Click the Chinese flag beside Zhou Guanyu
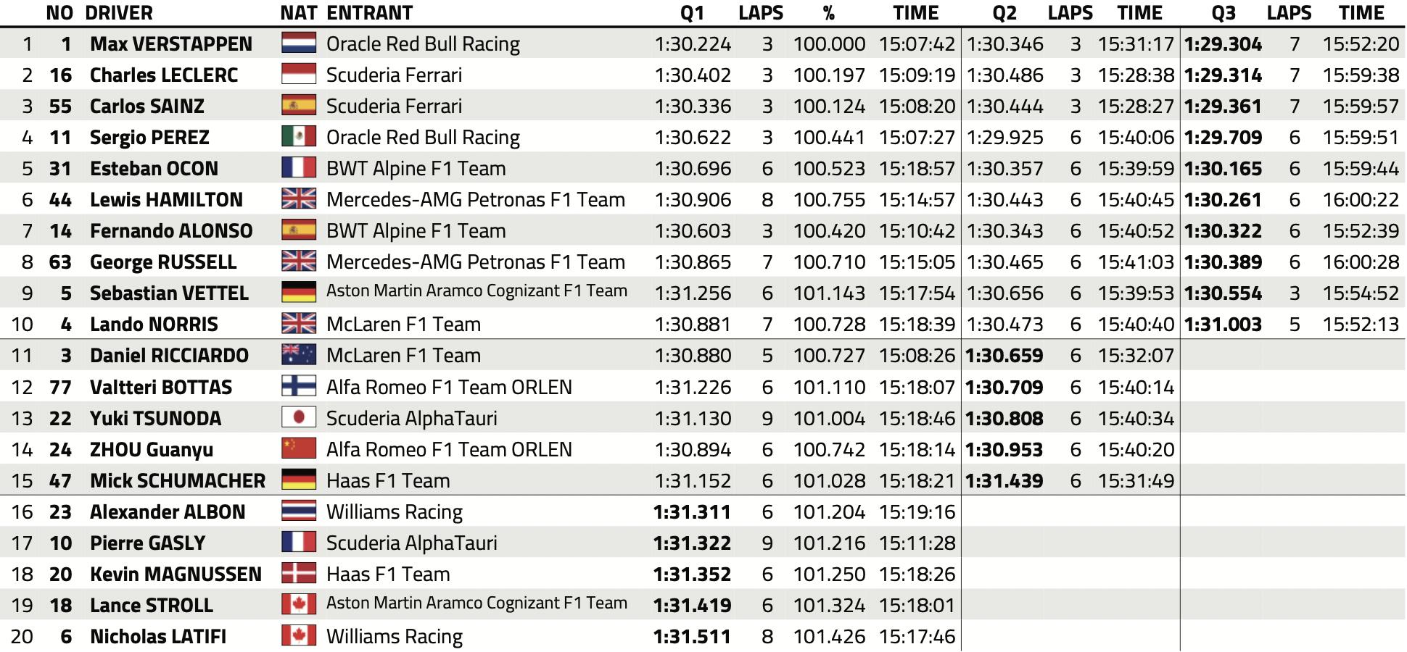Viewport: 1407px width, 652px height. point(299,449)
